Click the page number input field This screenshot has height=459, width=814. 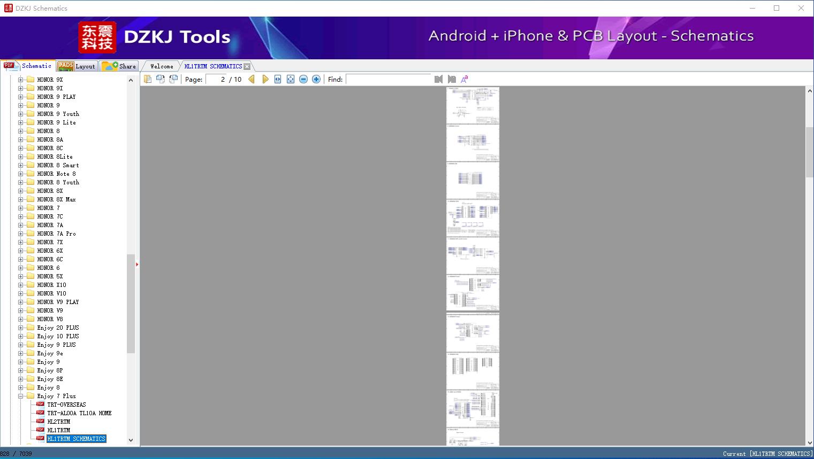pos(216,79)
